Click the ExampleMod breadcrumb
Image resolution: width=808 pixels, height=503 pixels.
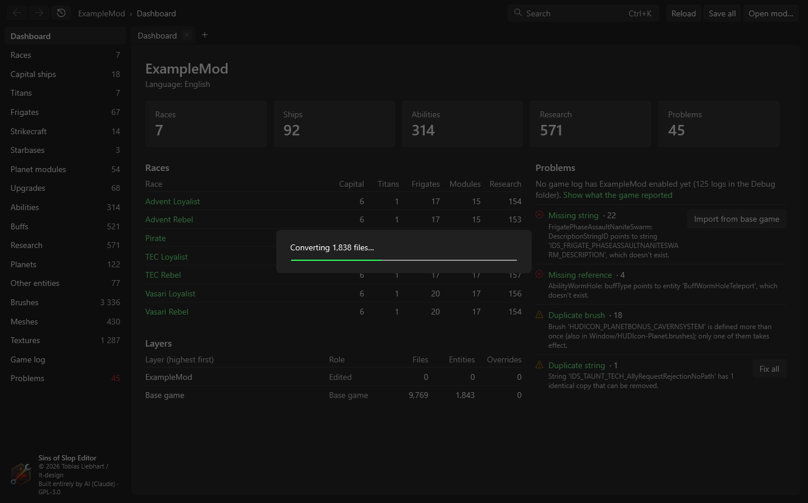(x=102, y=13)
